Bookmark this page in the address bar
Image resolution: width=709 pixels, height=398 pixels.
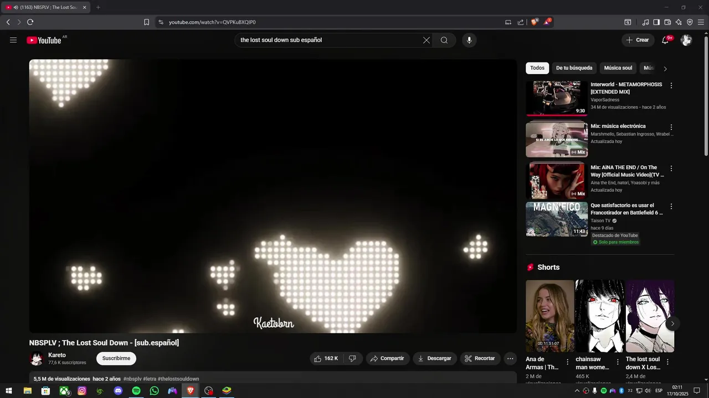click(x=146, y=22)
